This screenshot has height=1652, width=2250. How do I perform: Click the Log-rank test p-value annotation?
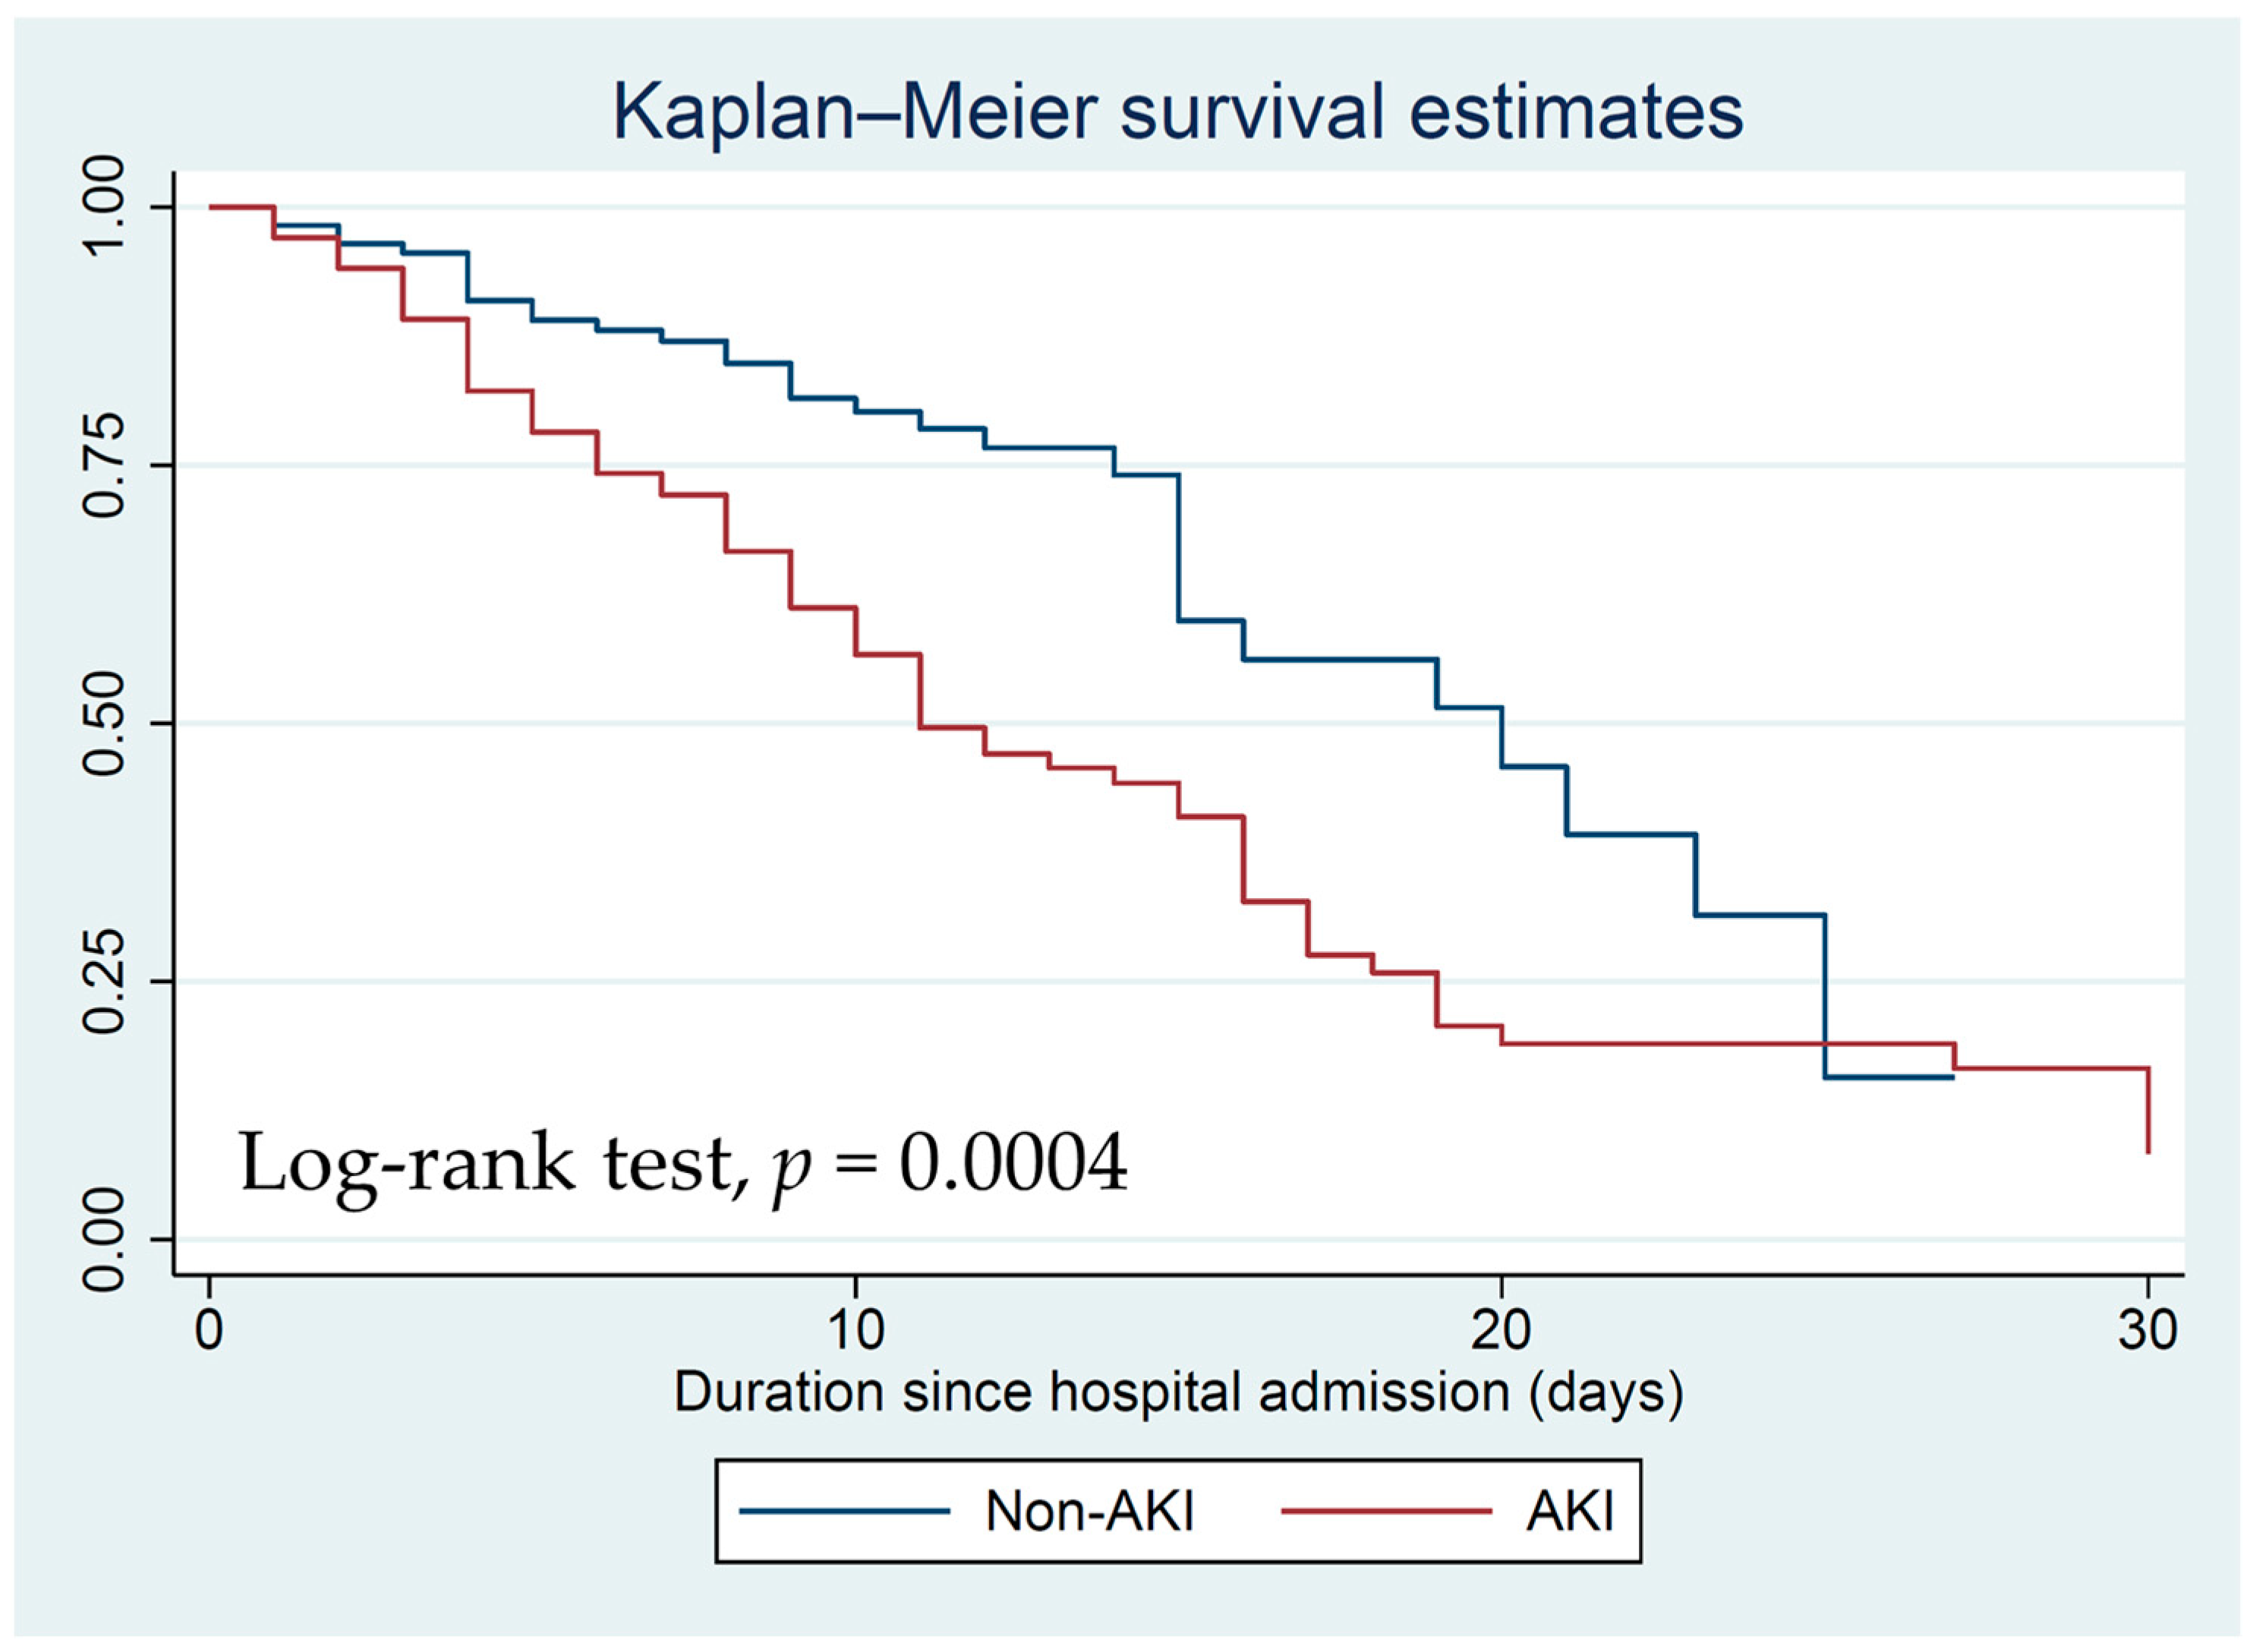(683, 1163)
